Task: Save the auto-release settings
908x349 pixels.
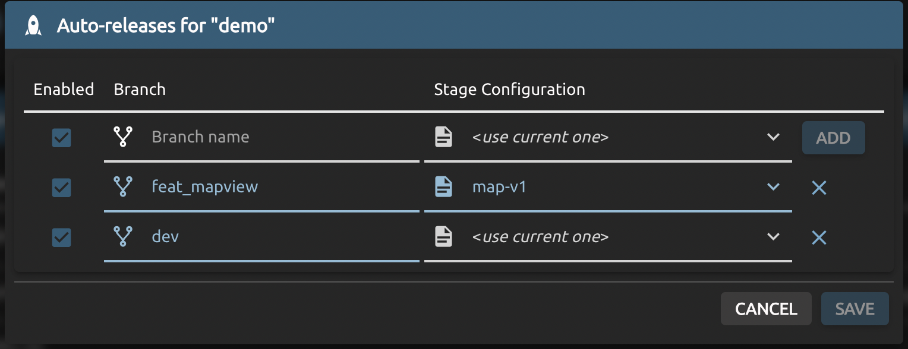Action: [855, 309]
